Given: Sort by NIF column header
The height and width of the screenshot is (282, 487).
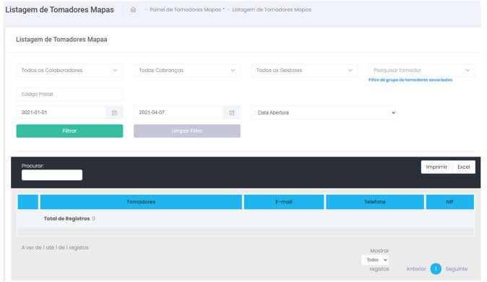Looking at the screenshot, I should coord(449,202).
